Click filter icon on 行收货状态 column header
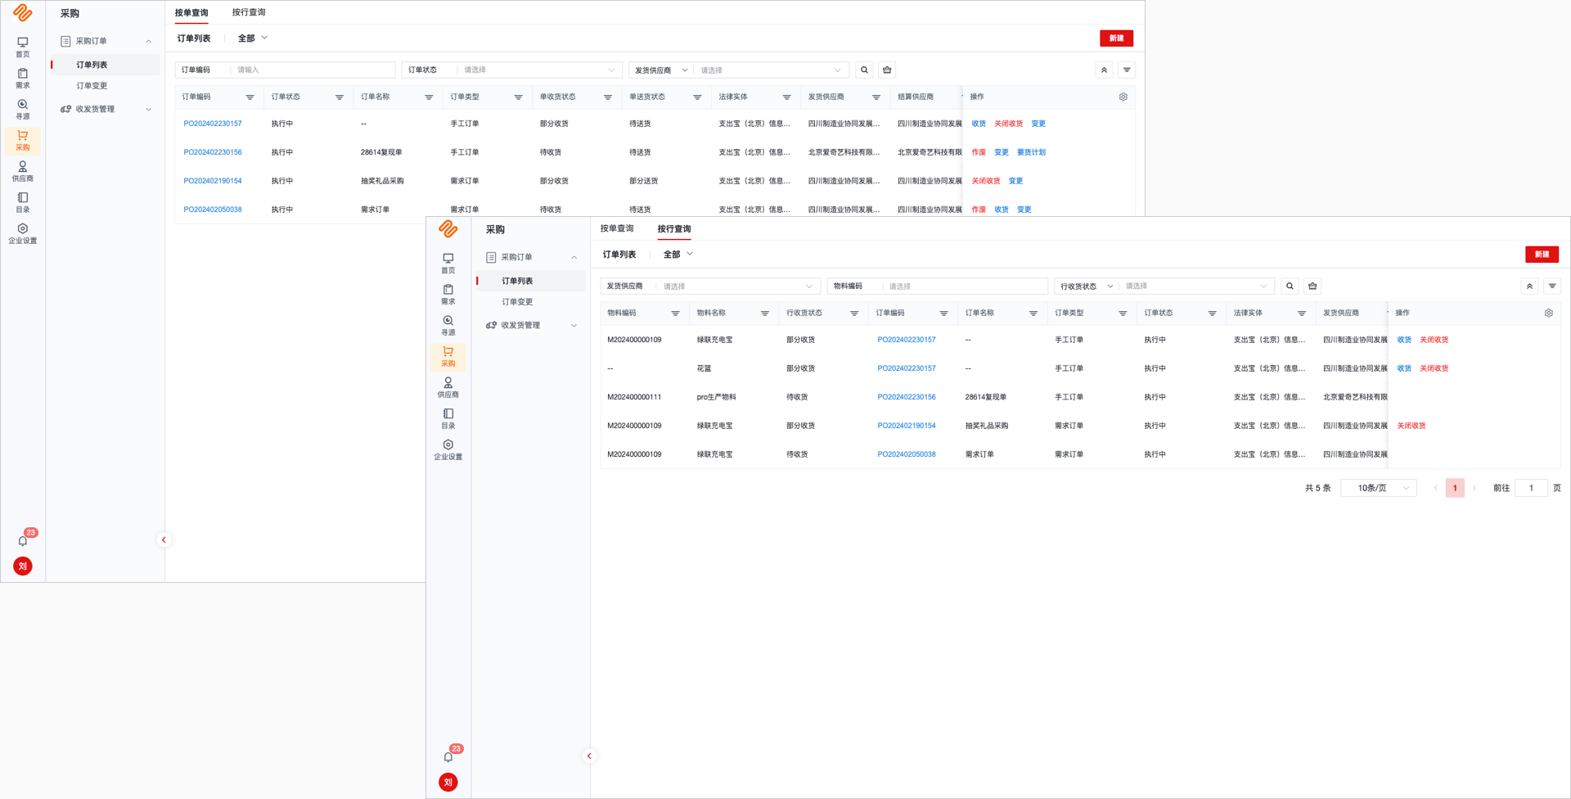Viewport: 1571px width, 799px height. (x=854, y=314)
